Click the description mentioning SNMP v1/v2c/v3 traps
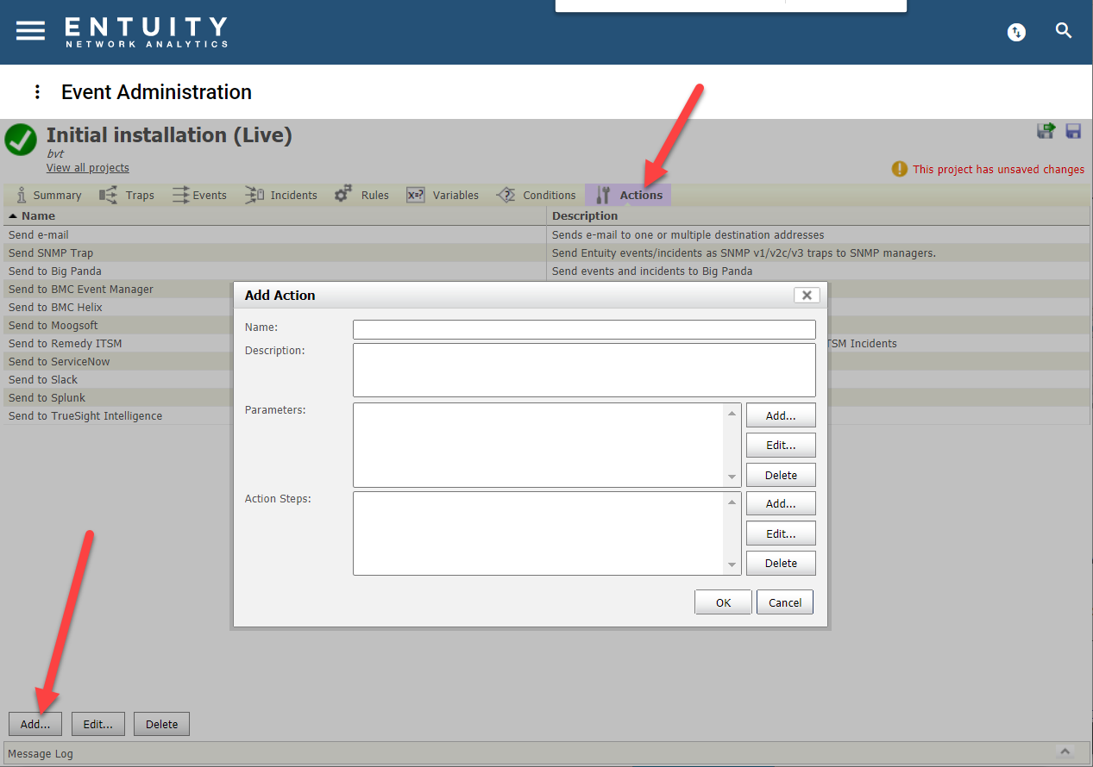This screenshot has height=767, width=1093. pyautogui.click(x=744, y=253)
